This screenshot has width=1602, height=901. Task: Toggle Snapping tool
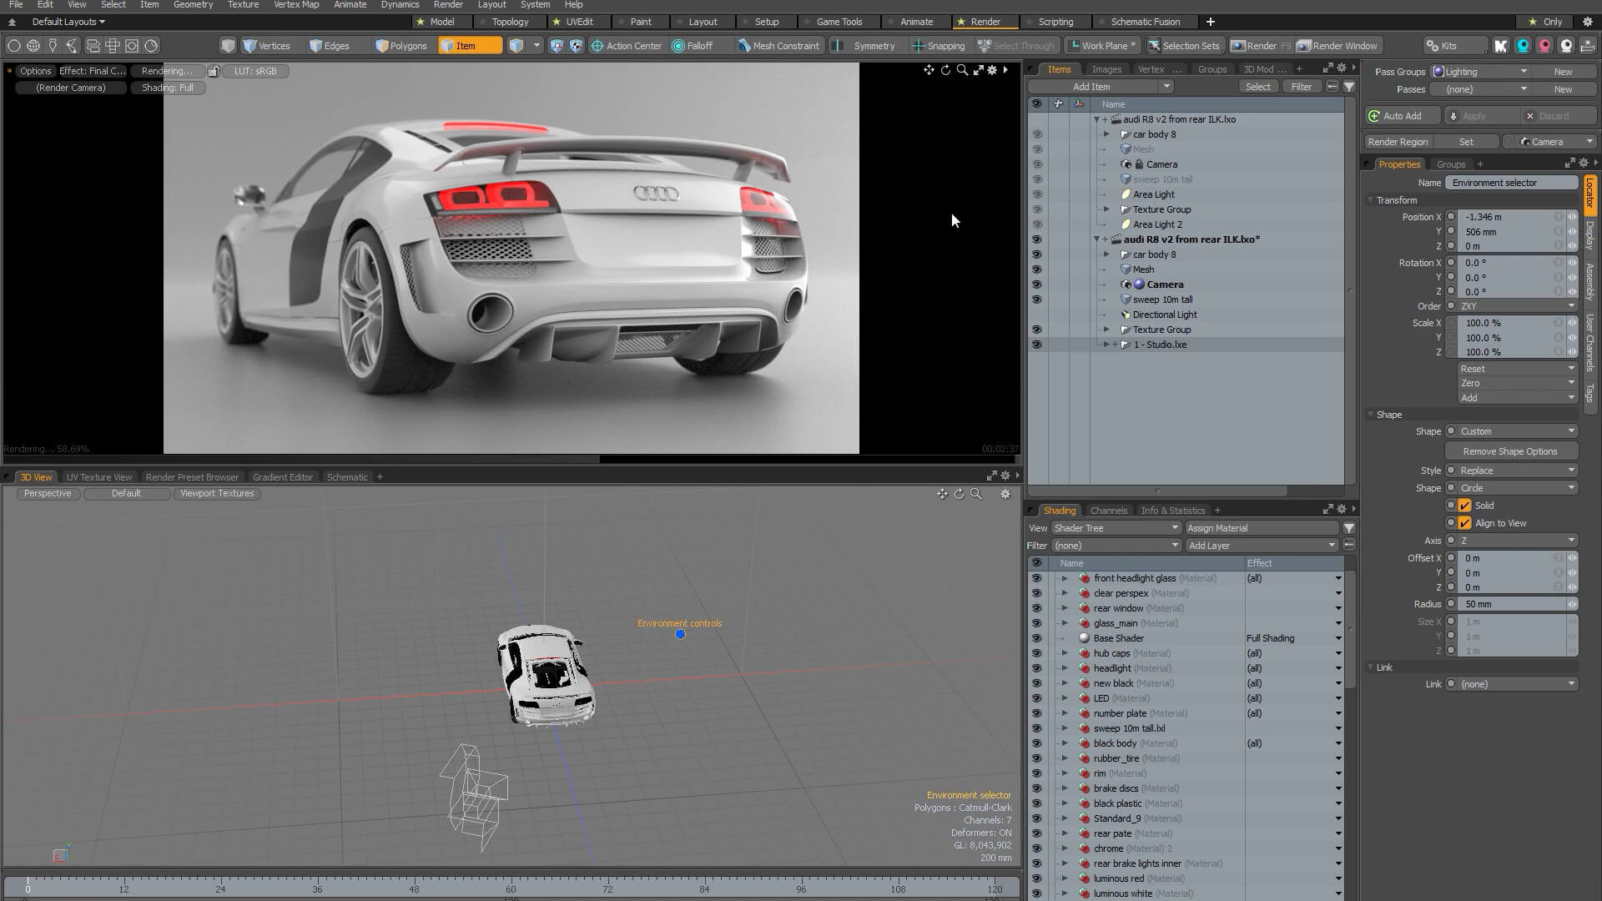(939, 46)
